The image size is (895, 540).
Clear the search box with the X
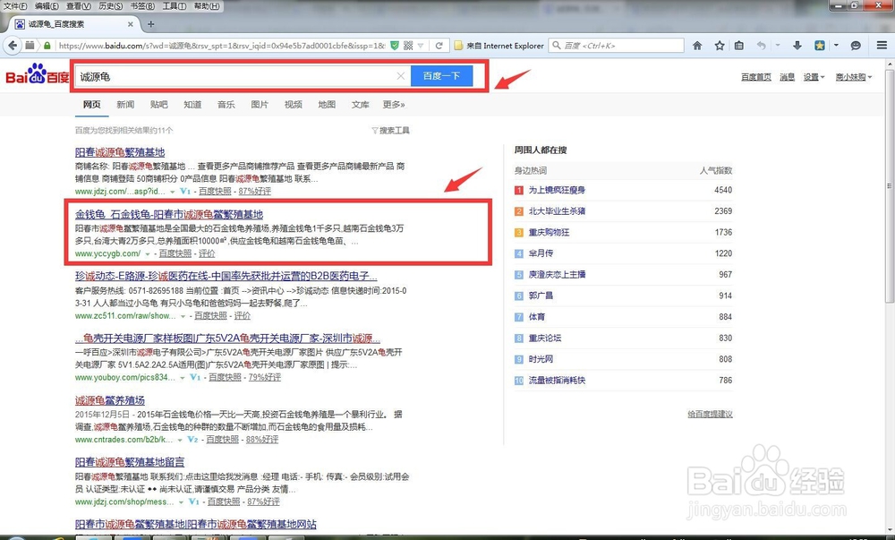point(400,75)
